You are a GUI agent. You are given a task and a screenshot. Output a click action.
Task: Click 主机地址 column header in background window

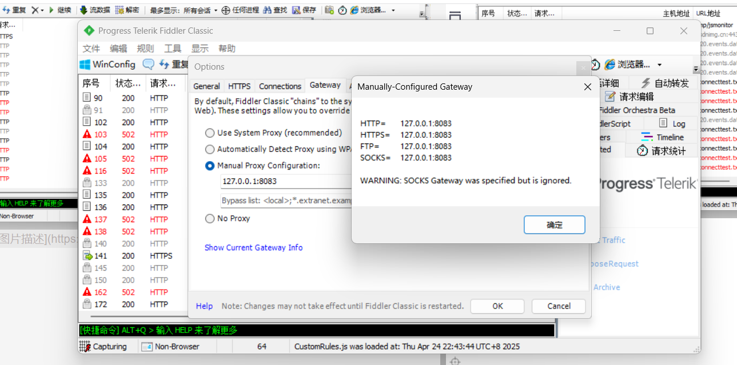coord(676,13)
